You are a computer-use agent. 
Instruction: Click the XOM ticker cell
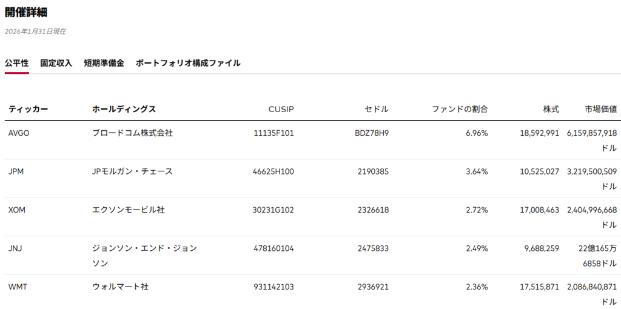tap(17, 210)
